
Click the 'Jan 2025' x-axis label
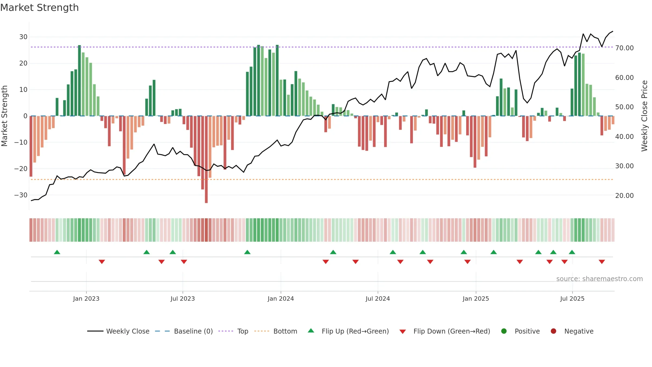476,298
